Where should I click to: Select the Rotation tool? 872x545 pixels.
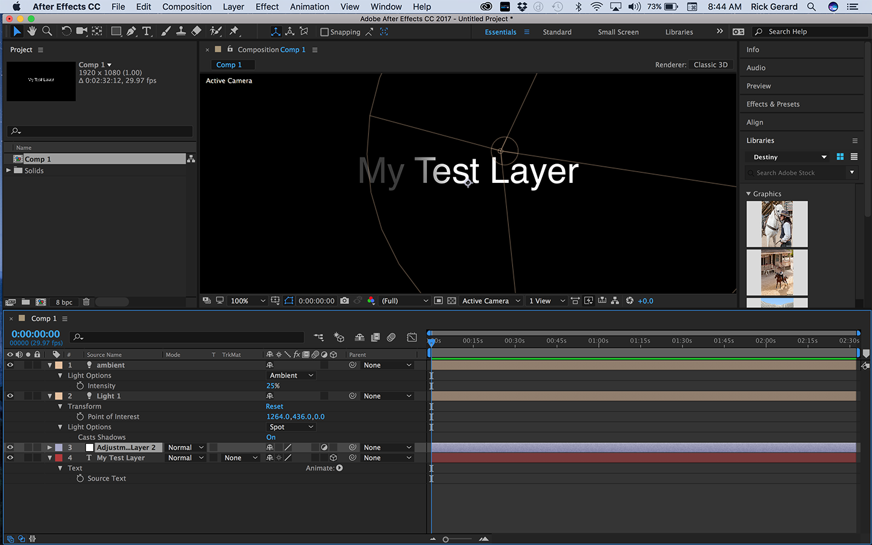[67, 31]
